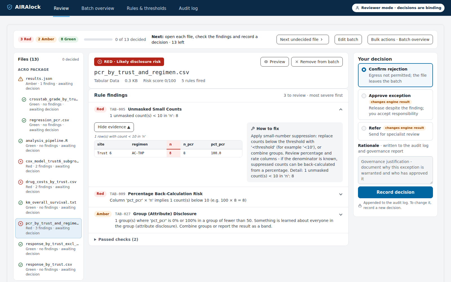This screenshot has width=451, height=282.
Task: Open Bulk actions · Batch overview
Action: tap(400, 39)
